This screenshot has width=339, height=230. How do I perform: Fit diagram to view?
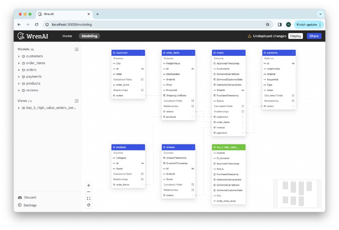click(x=89, y=198)
